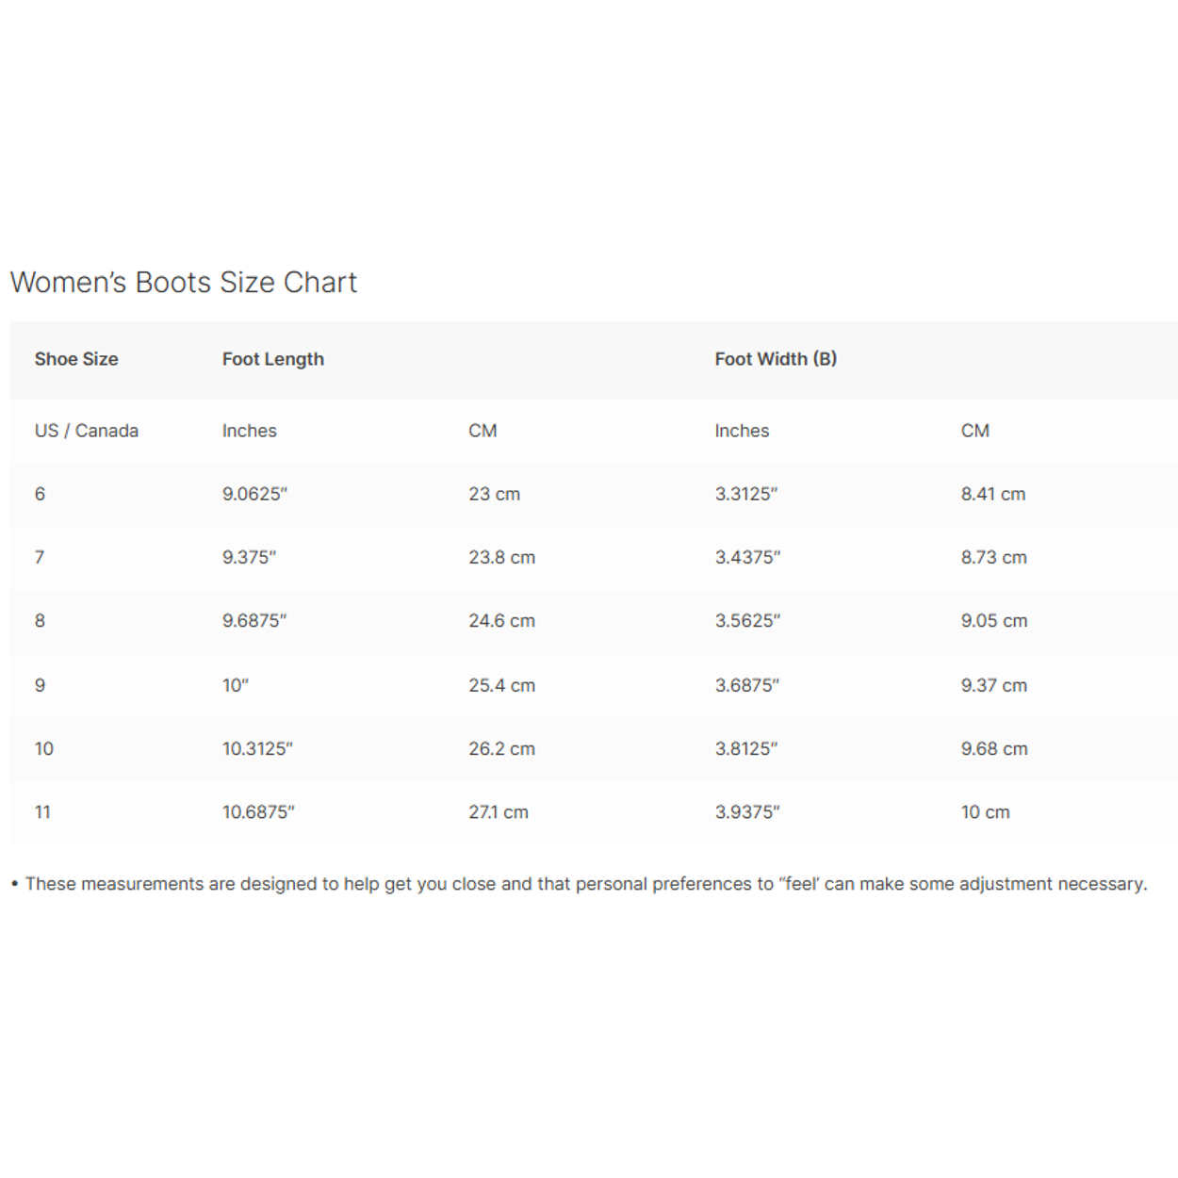Click the Shoe Size column header
The image size is (1178, 1178).
[x=76, y=359]
